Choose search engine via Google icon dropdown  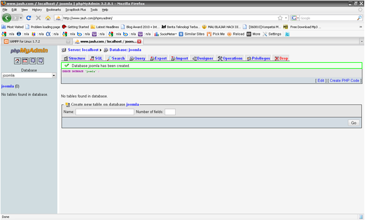pos(295,18)
